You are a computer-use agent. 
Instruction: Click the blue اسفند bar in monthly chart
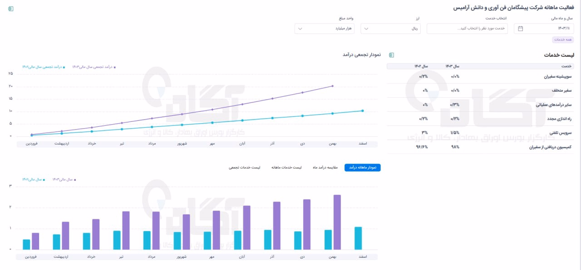coord(358,238)
